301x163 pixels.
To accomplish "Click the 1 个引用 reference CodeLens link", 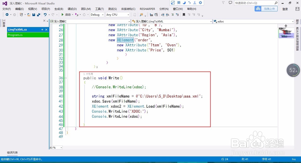I will pyautogui.click(x=88, y=74).
